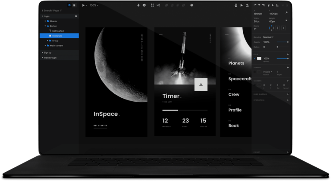Adjust the layer Opacity slider
The image size is (331, 181).
(282, 42)
